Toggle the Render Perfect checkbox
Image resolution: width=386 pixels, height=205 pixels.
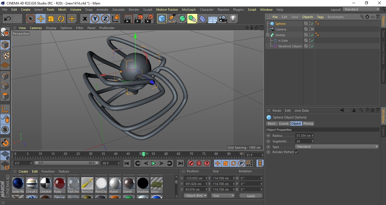click(297, 152)
